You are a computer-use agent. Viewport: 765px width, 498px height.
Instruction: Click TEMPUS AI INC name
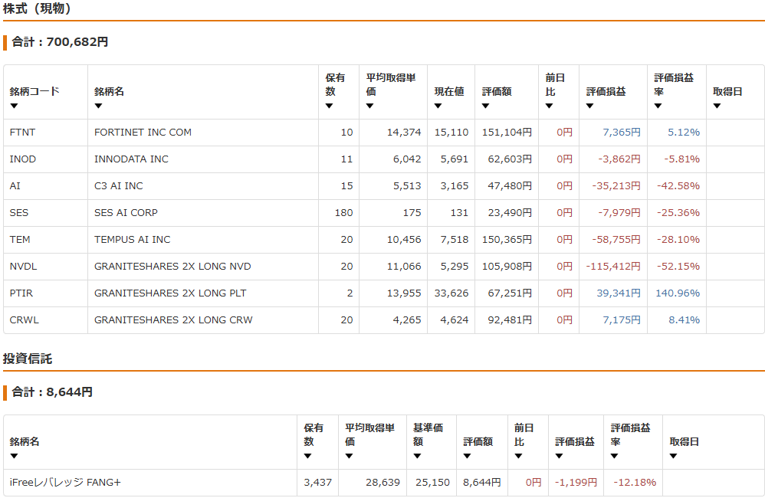click(x=132, y=240)
